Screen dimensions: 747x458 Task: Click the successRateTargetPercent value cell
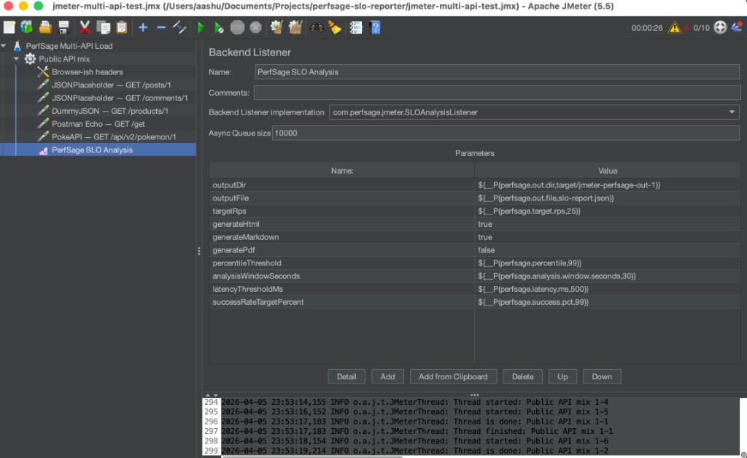tap(608, 302)
